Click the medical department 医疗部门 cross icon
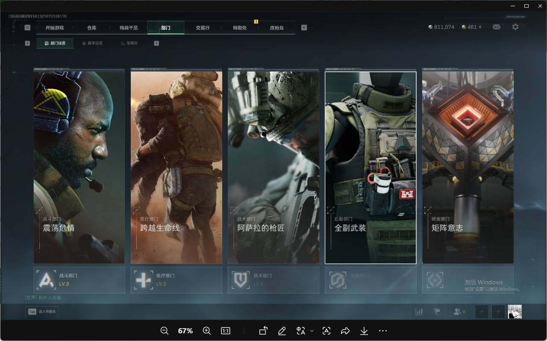This screenshot has width=547, height=341. click(143, 280)
